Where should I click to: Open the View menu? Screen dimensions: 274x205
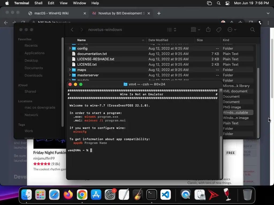(x=64, y=3)
